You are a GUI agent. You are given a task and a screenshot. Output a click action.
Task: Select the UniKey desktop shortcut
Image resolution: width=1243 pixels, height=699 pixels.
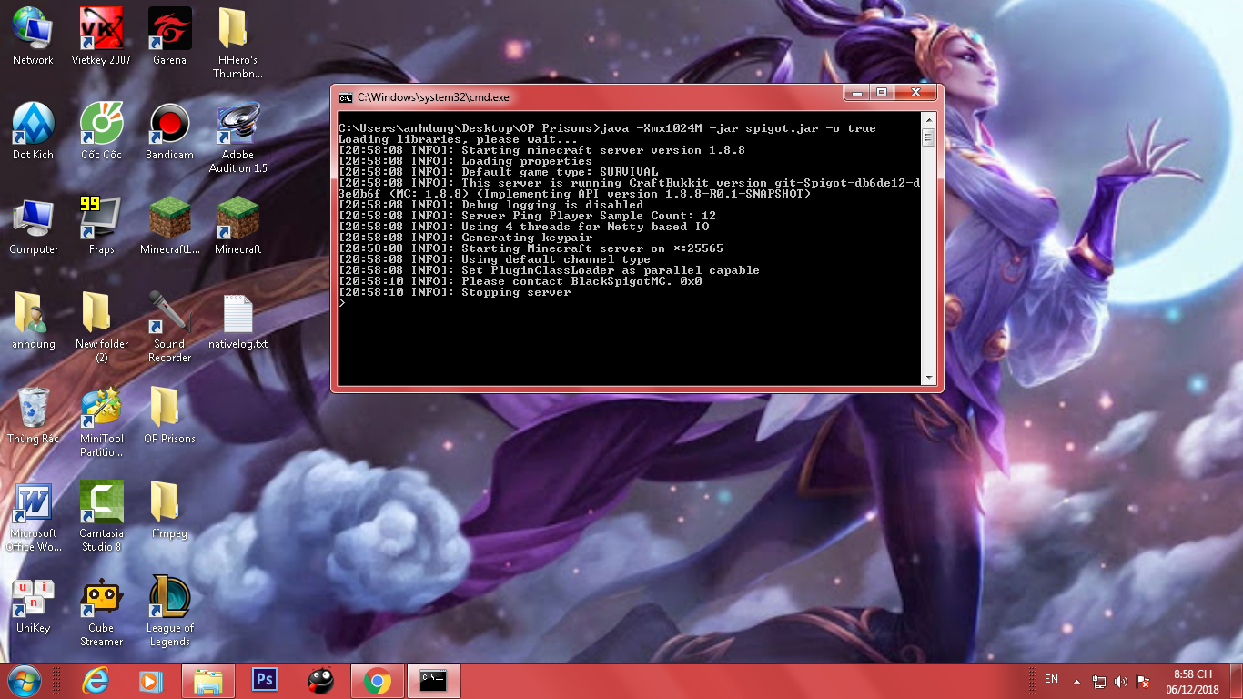click(33, 604)
